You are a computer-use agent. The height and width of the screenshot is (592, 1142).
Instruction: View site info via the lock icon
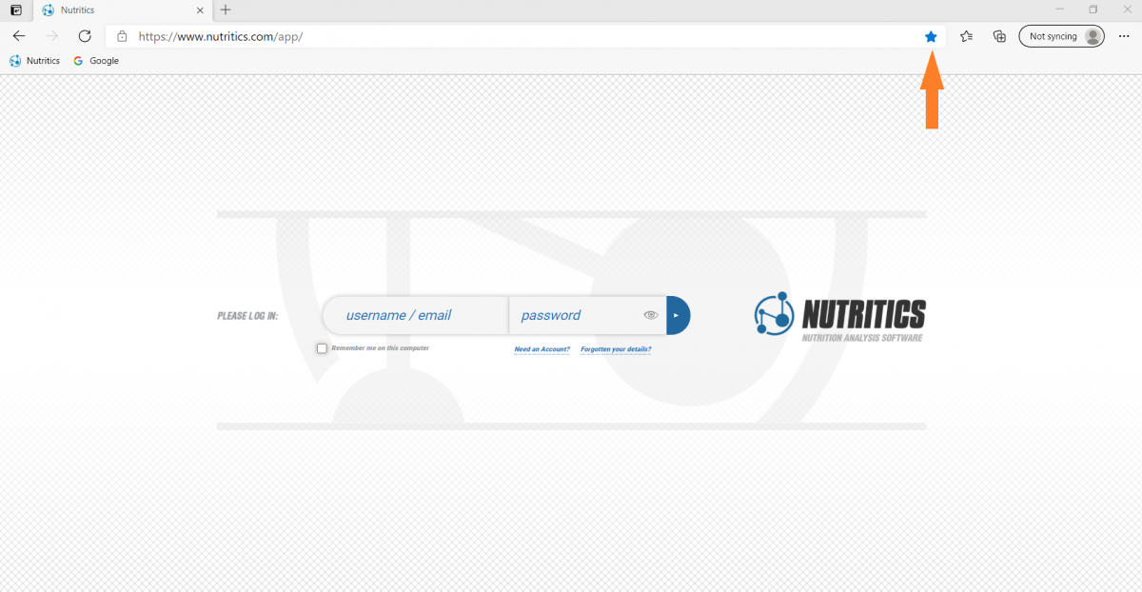click(122, 36)
